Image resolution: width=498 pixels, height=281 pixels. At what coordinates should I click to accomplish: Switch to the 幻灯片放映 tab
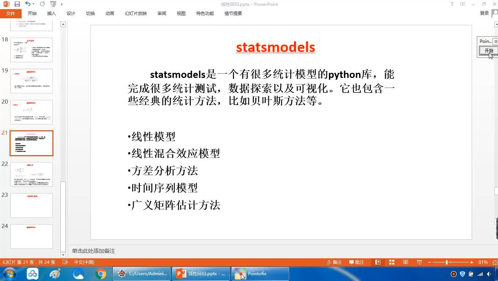pos(136,14)
